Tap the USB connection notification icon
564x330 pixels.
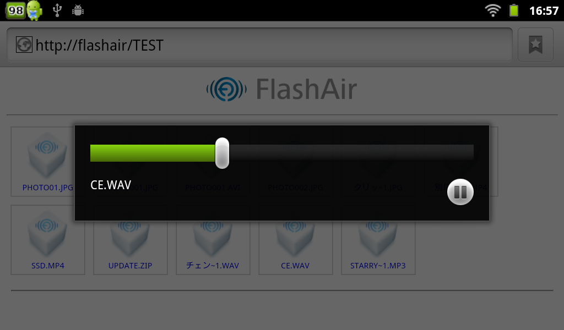tap(57, 10)
